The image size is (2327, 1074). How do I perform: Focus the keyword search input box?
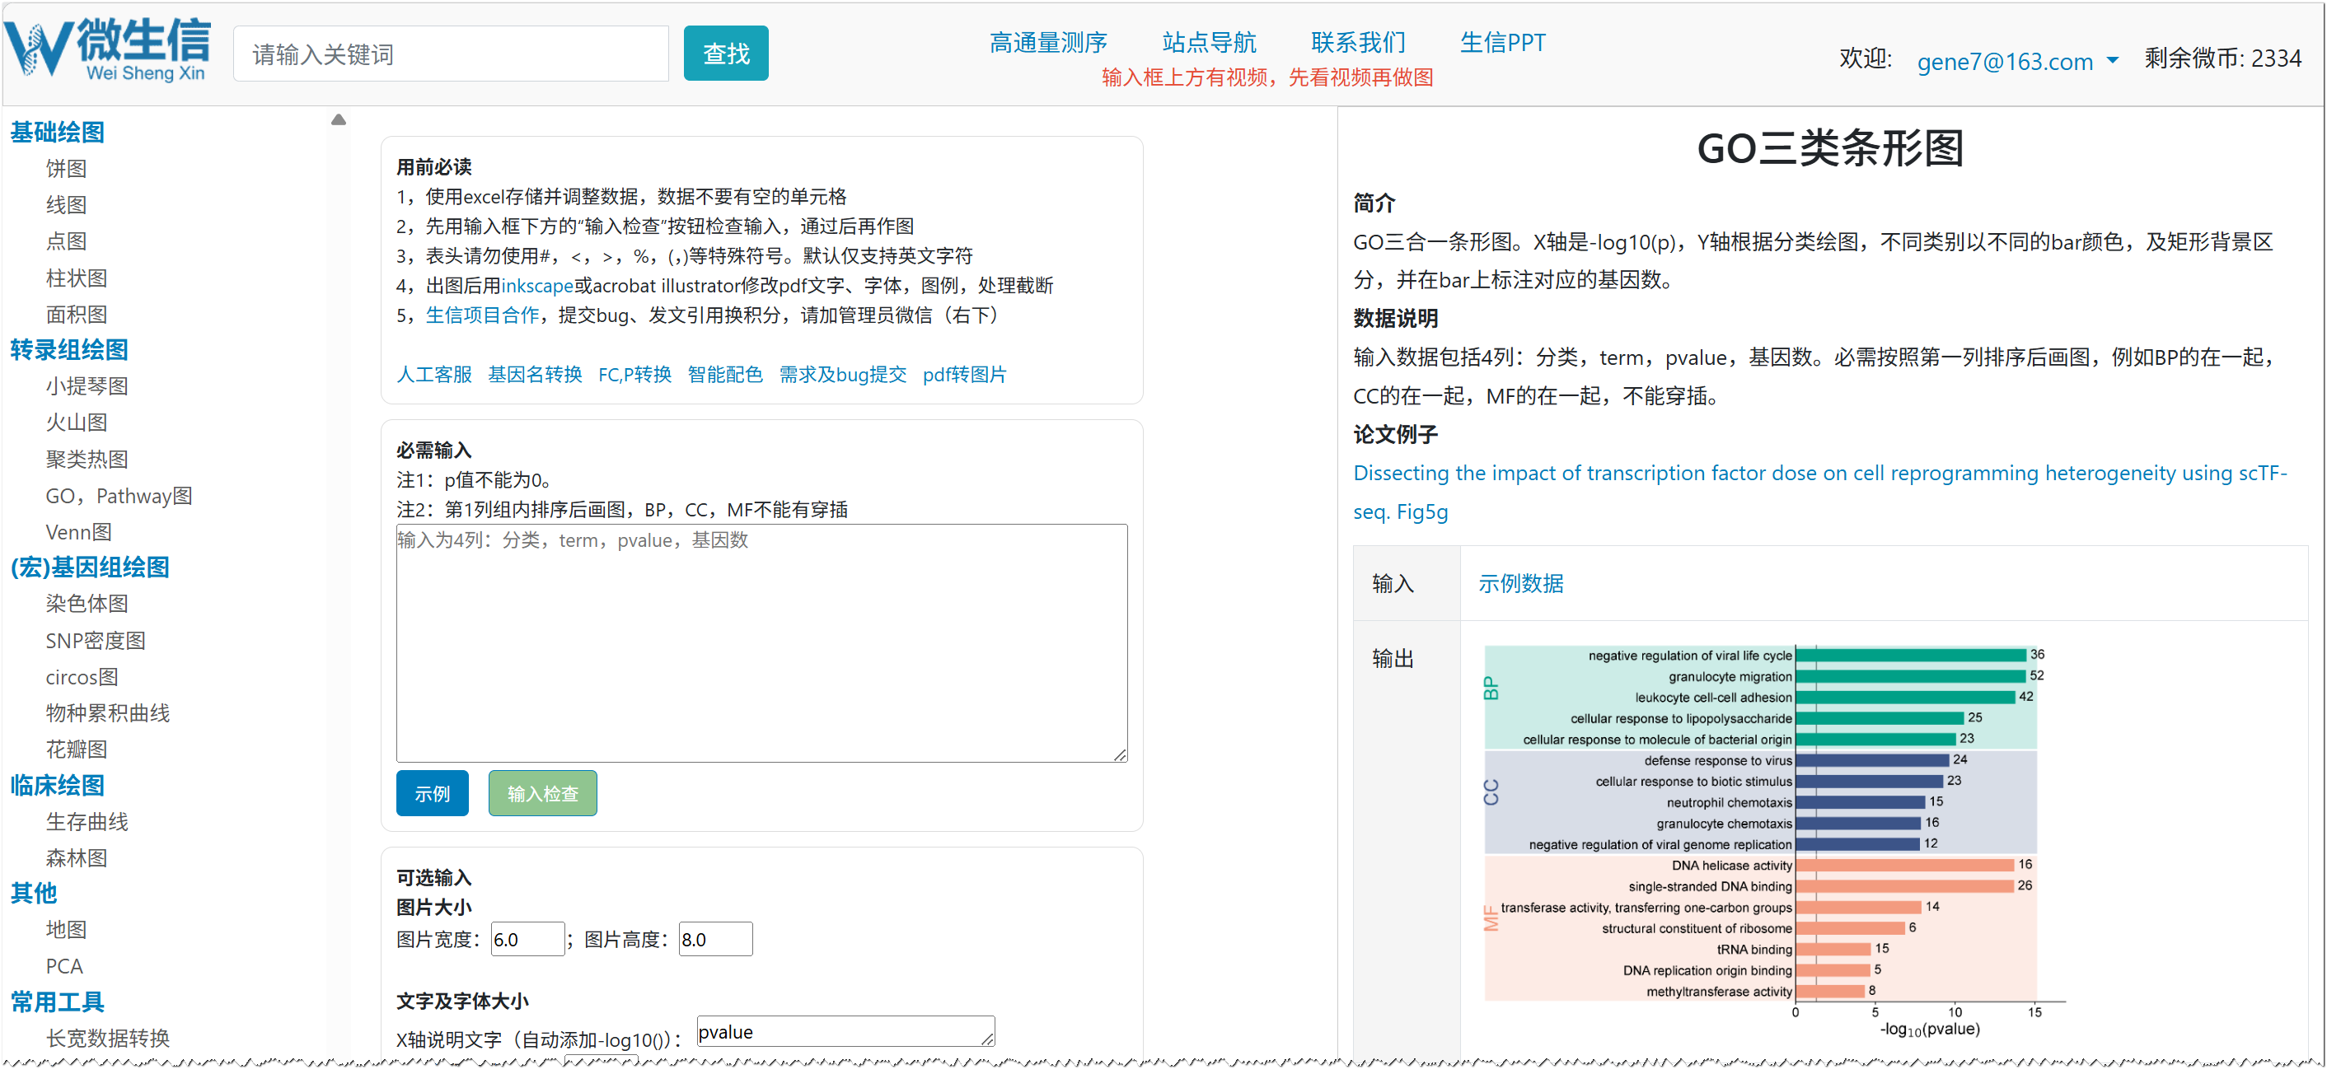[x=450, y=54]
